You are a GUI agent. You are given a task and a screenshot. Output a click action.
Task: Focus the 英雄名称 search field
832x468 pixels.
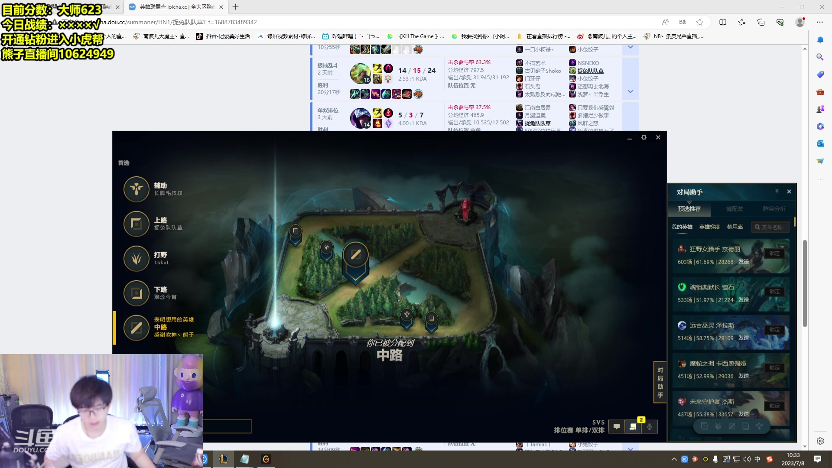(x=770, y=227)
